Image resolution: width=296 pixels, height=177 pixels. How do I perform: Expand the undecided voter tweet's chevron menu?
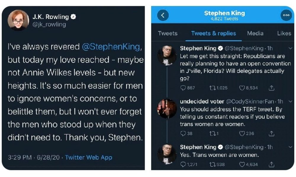290,101
